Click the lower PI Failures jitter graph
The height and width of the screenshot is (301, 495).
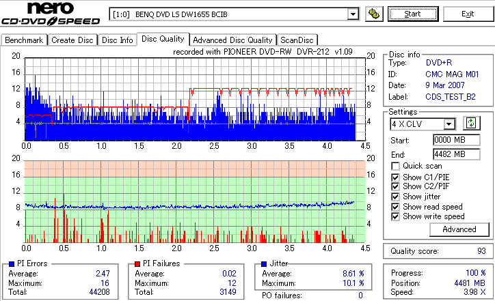[x=195, y=201]
